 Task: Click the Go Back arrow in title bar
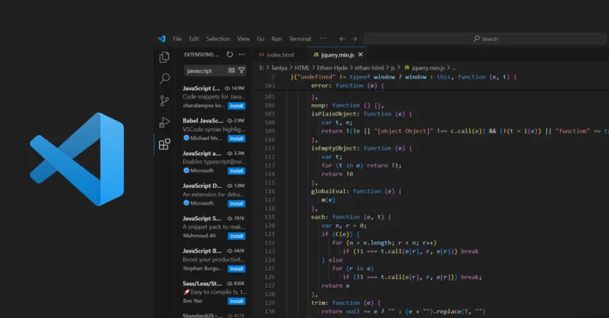click(342, 39)
